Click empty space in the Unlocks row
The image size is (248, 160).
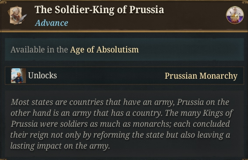click(x=111, y=76)
